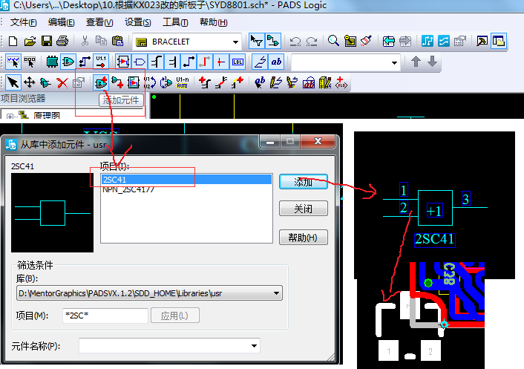
Task: Expand the 原理图 tree node
Action: (10, 117)
